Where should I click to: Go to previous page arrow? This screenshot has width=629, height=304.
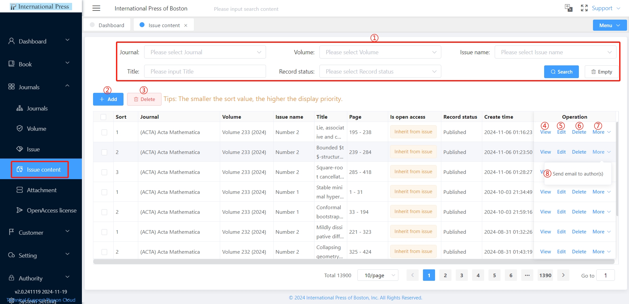412,275
